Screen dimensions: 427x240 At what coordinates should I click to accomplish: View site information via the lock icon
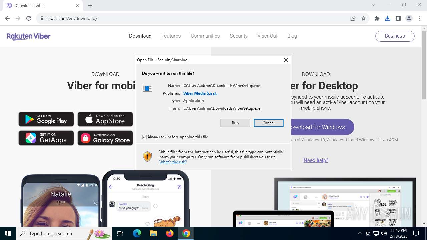(42, 18)
